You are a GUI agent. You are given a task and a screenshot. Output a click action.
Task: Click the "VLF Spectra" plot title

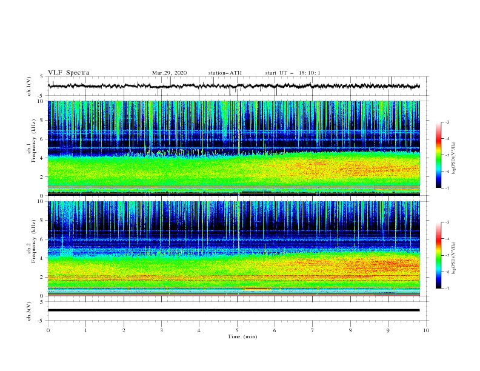pyautogui.click(x=68, y=73)
